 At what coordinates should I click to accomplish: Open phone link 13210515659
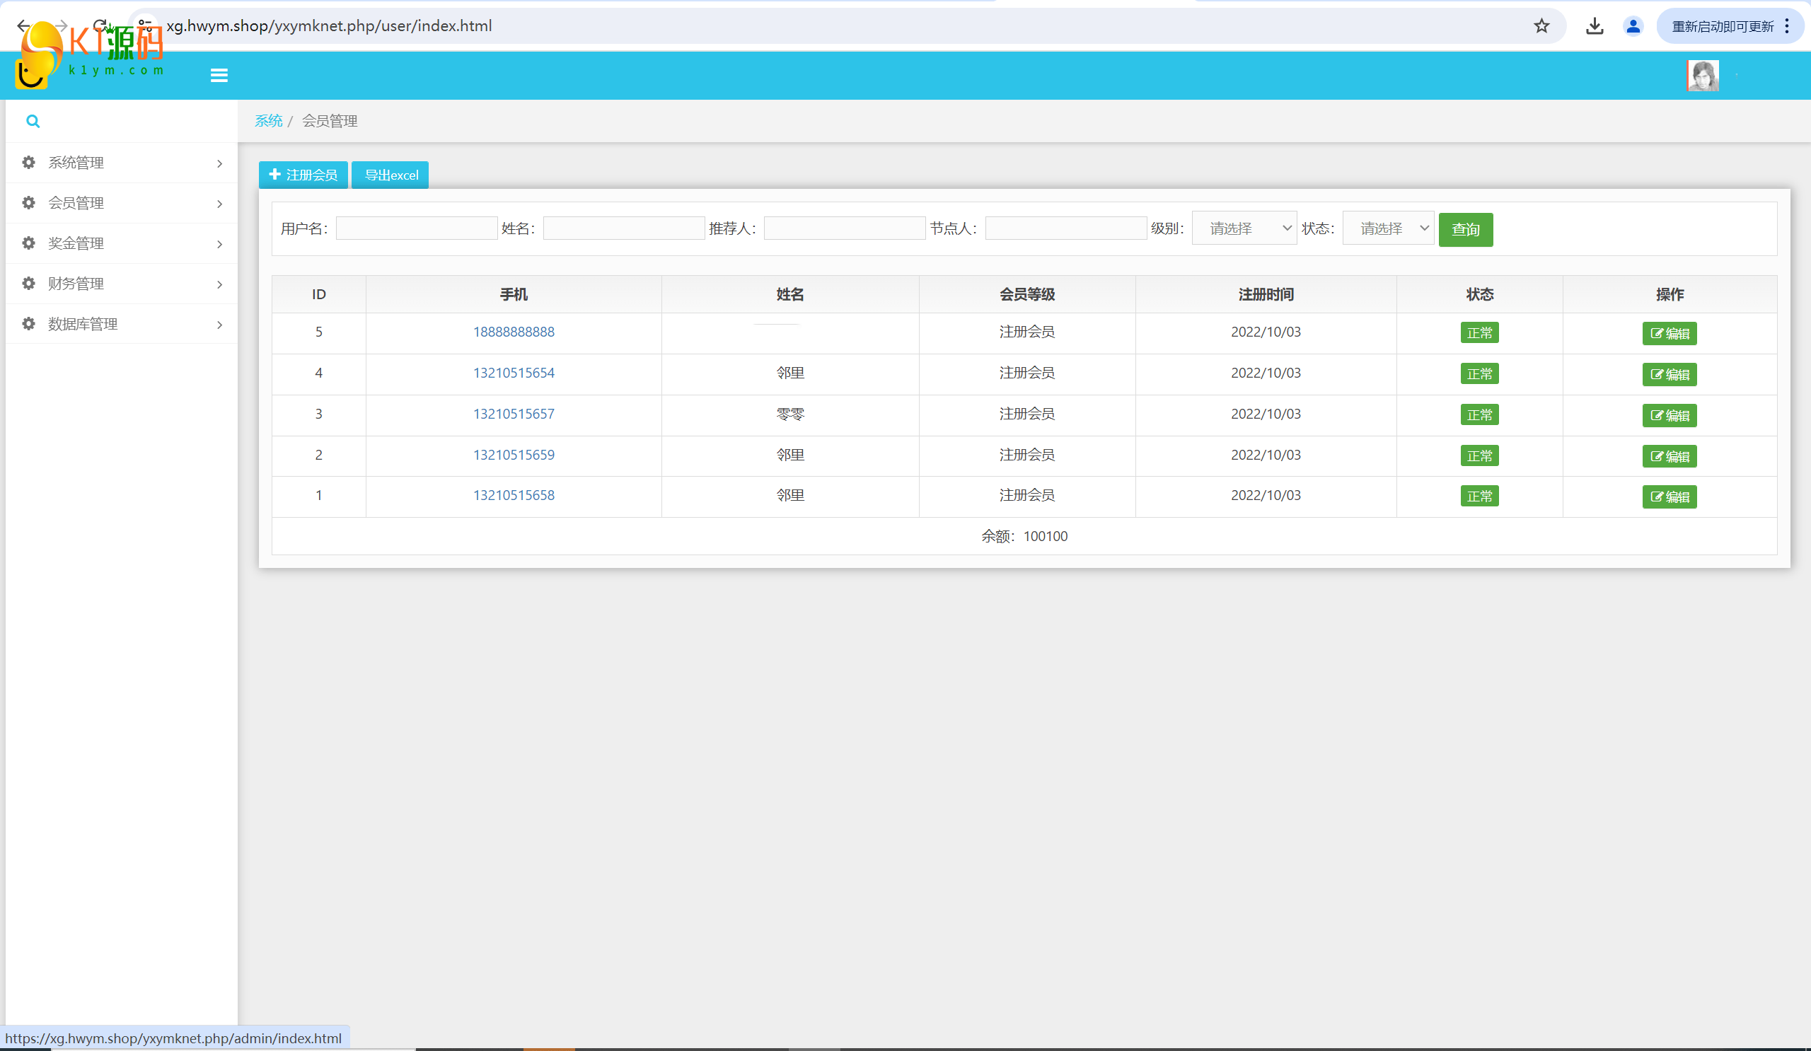click(x=514, y=455)
